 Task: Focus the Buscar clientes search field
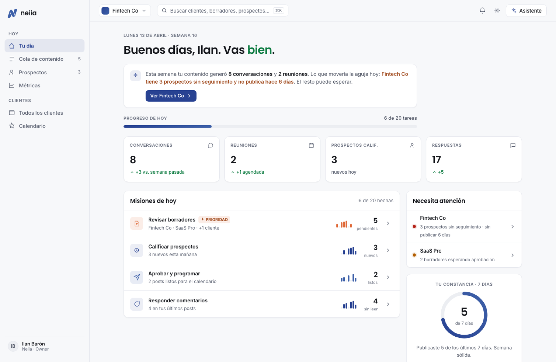pyautogui.click(x=223, y=11)
